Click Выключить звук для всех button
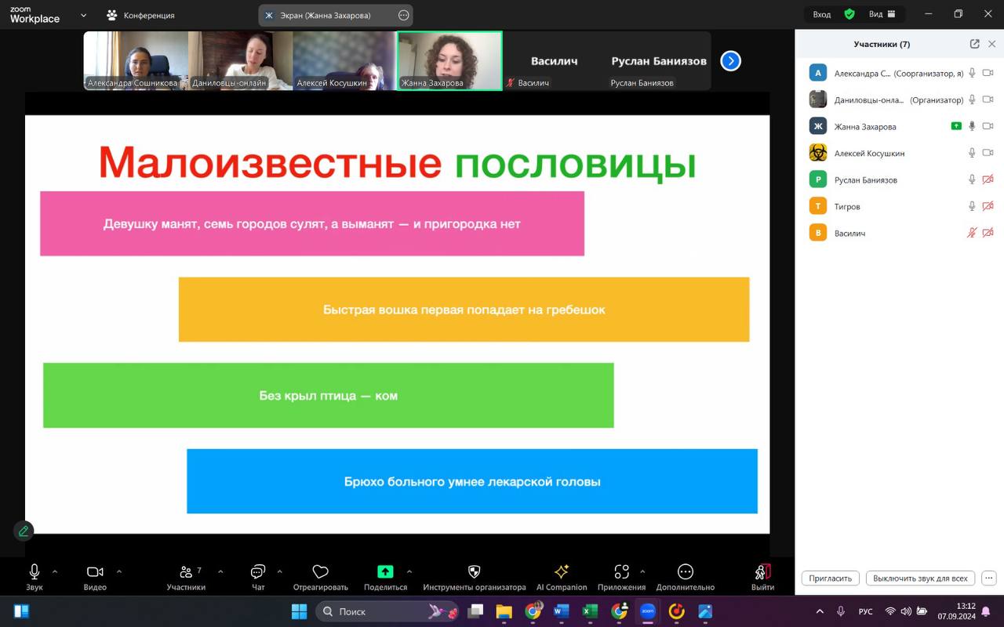 tap(920, 578)
